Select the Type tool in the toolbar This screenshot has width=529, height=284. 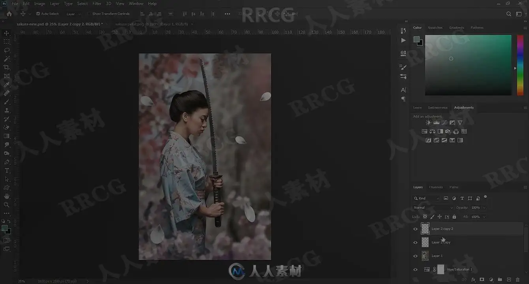(7, 170)
